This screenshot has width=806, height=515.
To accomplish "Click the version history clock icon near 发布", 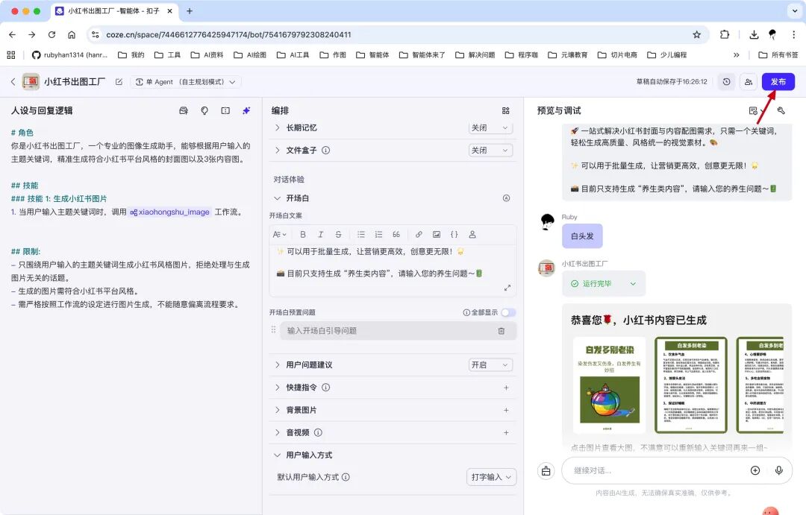I will click(725, 82).
